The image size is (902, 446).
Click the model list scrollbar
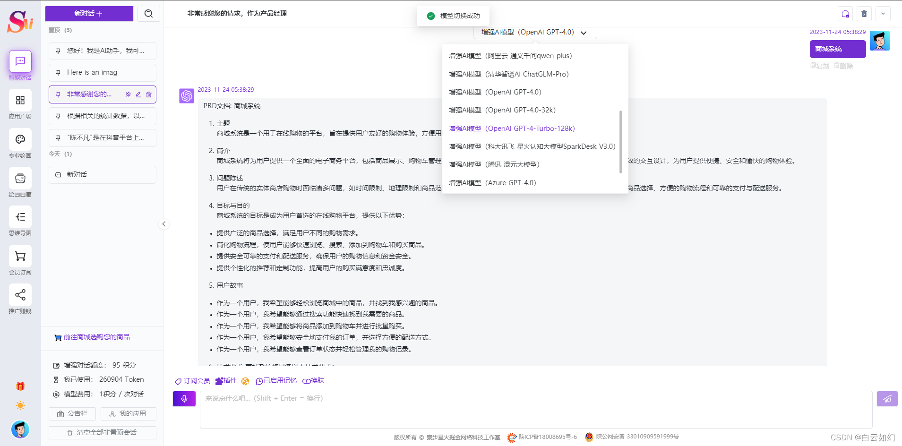pos(620,142)
